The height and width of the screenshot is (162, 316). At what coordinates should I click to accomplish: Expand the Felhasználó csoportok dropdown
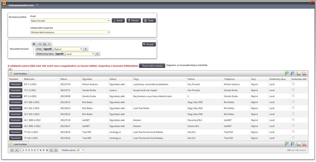(70, 32)
